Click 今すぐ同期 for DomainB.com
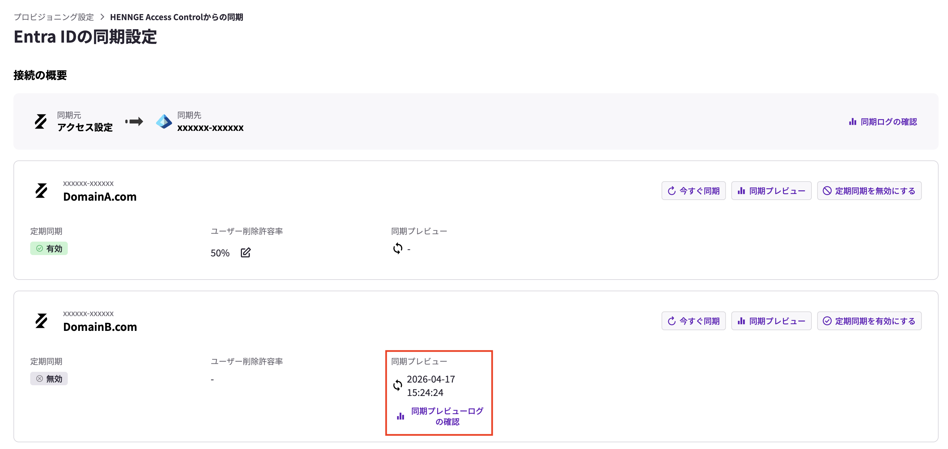Image resolution: width=948 pixels, height=449 pixels. (x=693, y=321)
